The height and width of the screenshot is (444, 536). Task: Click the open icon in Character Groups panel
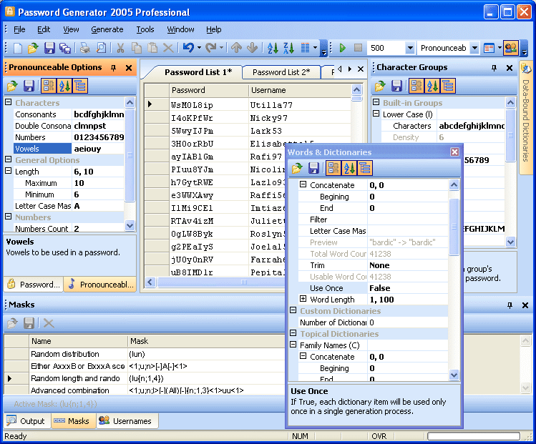pyautogui.click(x=380, y=86)
